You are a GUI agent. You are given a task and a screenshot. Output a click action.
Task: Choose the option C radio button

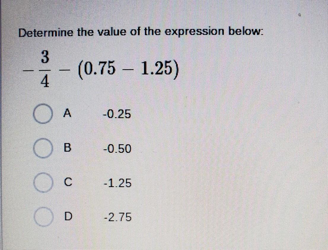tap(43, 182)
